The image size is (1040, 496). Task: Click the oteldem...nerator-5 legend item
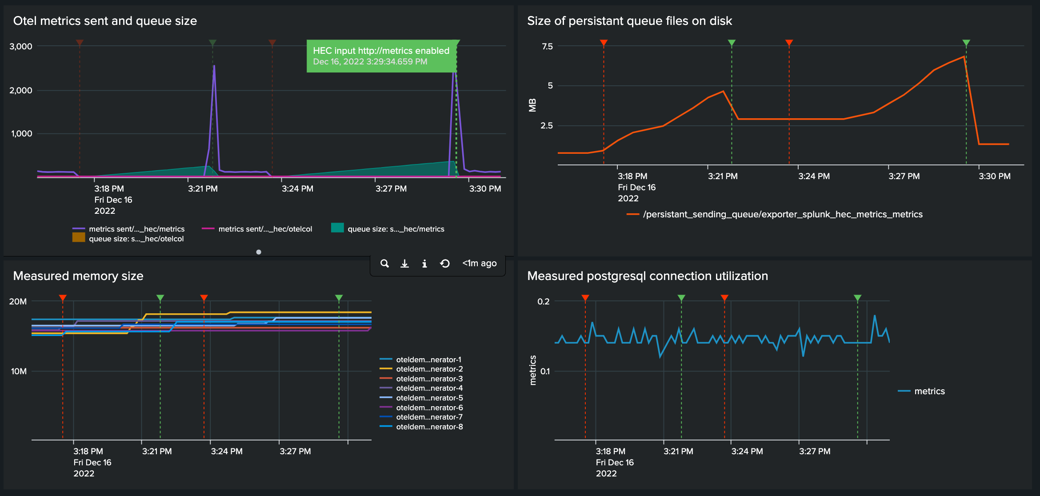pyautogui.click(x=428, y=397)
